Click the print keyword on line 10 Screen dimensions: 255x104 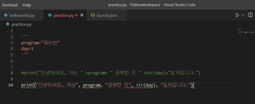point(27,85)
